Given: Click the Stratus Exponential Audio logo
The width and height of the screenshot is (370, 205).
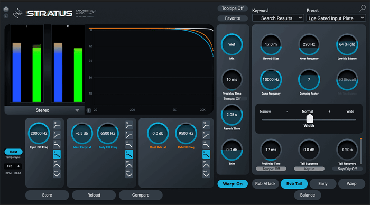Looking at the screenshot, I should click(x=54, y=13).
